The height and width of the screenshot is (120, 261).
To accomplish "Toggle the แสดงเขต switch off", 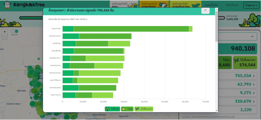I will click(15, 31).
